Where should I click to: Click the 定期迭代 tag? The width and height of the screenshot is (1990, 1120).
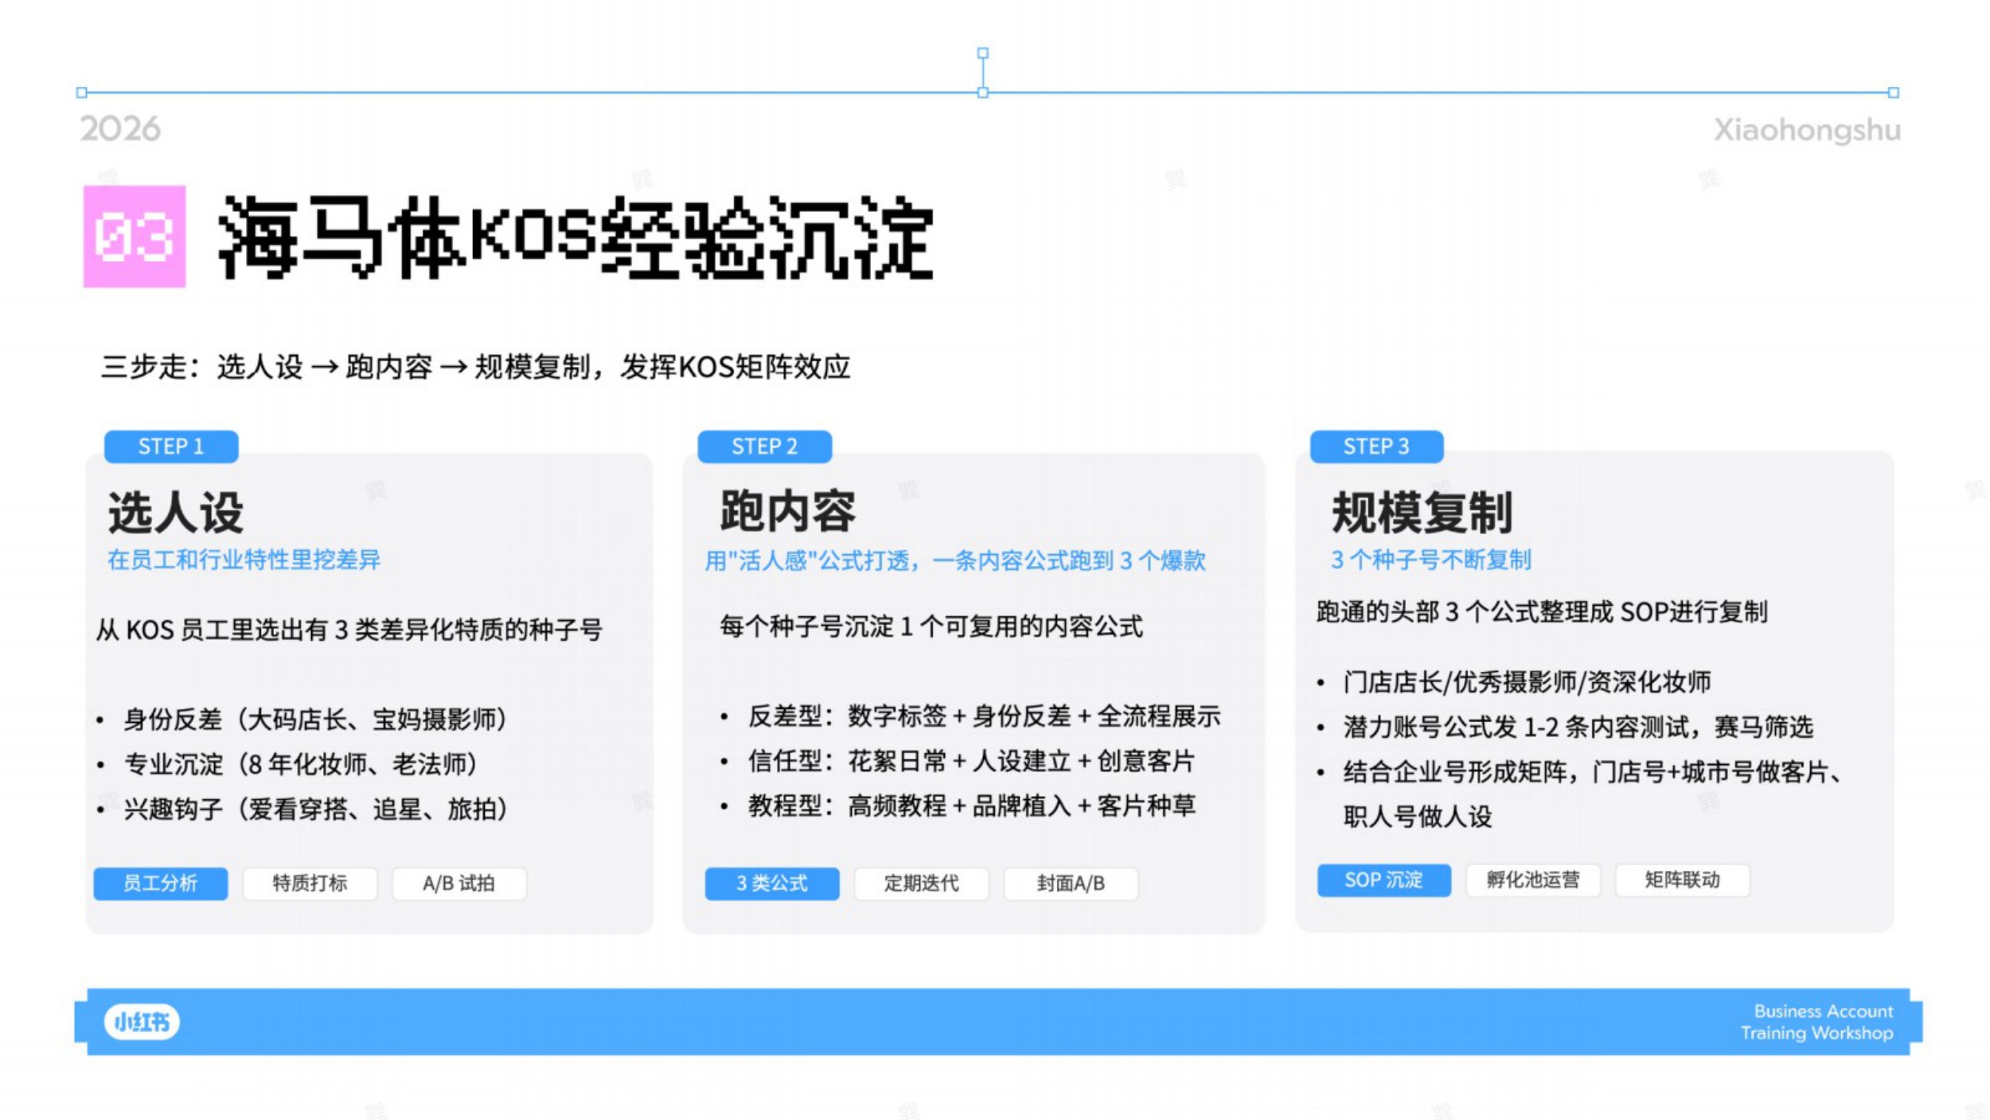coord(922,884)
